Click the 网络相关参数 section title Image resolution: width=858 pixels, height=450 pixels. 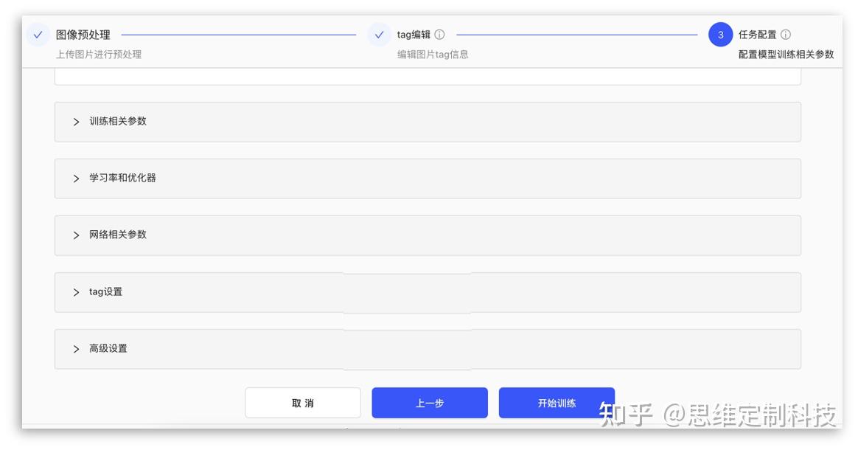point(118,235)
